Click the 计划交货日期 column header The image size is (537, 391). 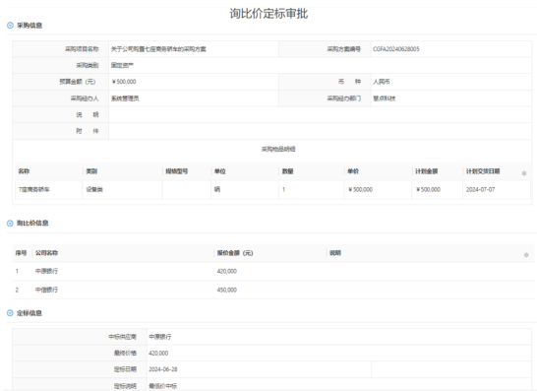(483, 171)
